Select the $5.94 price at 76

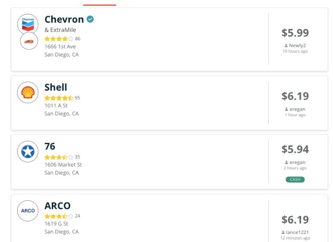[295, 149]
